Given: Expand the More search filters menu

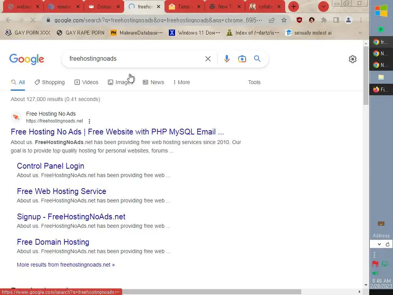Looking at the screenshot, I should (x=182, y=82).
